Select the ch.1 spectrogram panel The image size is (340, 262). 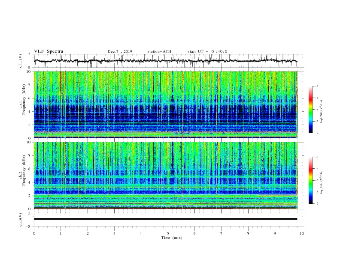166,104
